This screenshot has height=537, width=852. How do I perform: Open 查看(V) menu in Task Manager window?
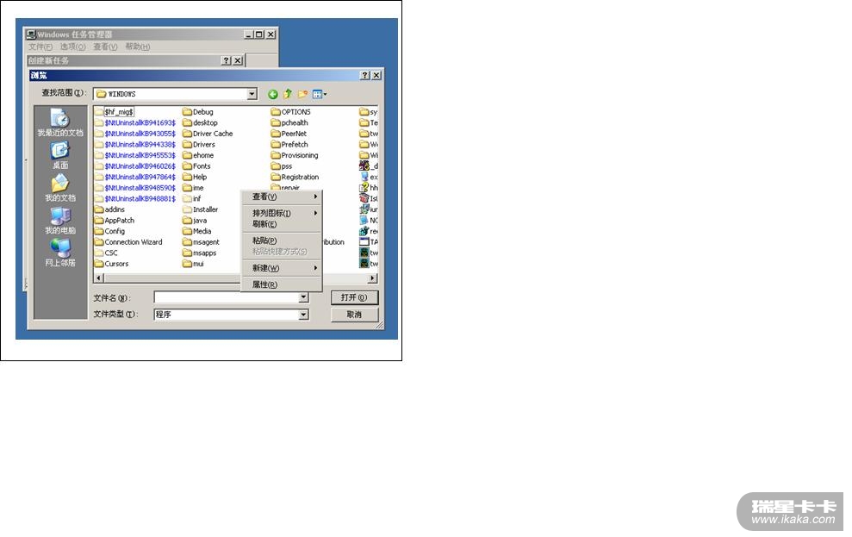coord(105,47)
